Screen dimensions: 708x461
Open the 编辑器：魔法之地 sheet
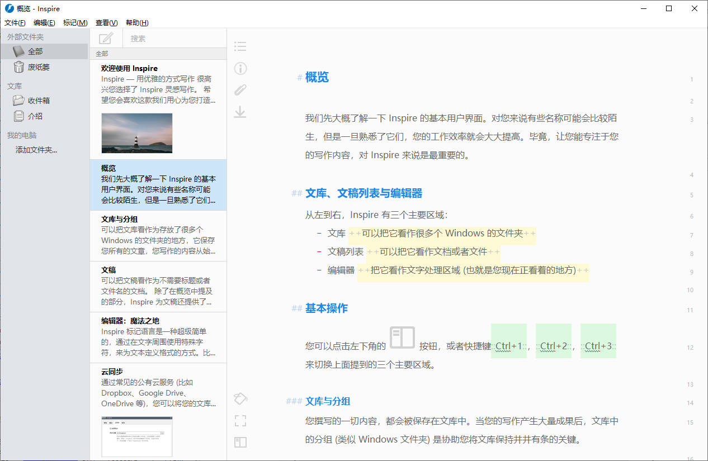point(158,338)
